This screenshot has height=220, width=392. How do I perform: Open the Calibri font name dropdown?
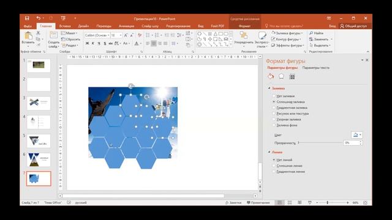108,35
